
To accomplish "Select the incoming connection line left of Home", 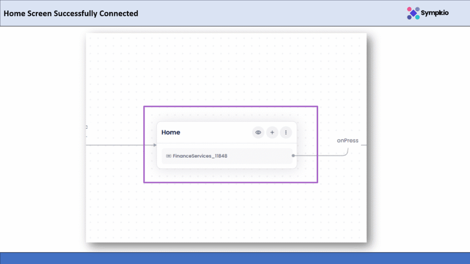I will point(119,145).
